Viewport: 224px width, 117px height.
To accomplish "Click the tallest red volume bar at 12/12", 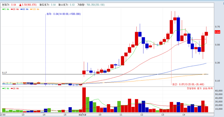I will click(84, 100).
